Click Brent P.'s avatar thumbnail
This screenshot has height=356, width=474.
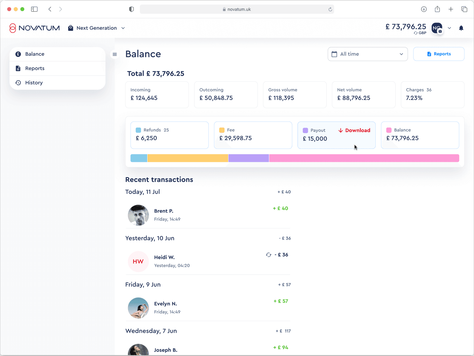point(138,215)
